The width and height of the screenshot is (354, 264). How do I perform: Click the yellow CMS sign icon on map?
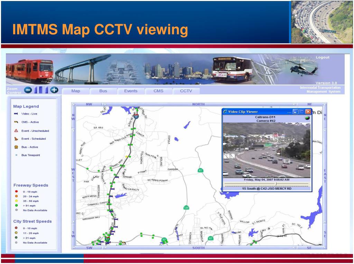point(124,243)
